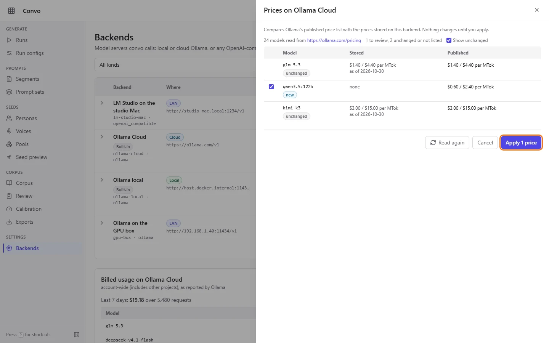Click the Pools icon in sidebar

[10, 144]
